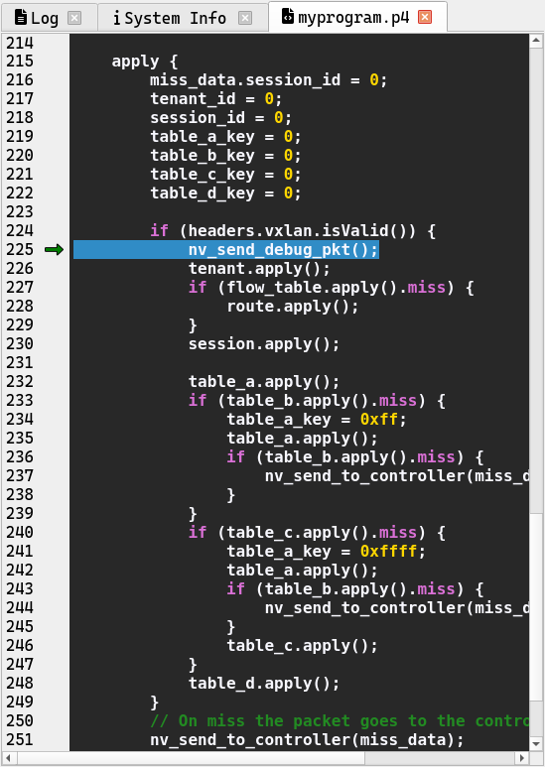Viewport: 545px width, 767px height.
Task: Click 'table_a_key = 0xffff;' line
Action: tap(327, 552)
